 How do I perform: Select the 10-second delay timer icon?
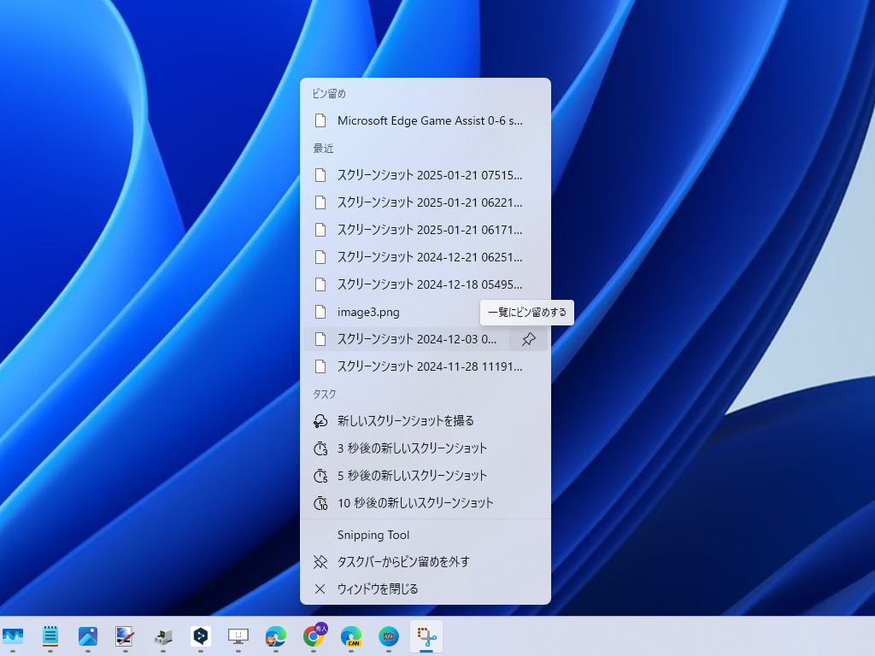coord(320,503)
